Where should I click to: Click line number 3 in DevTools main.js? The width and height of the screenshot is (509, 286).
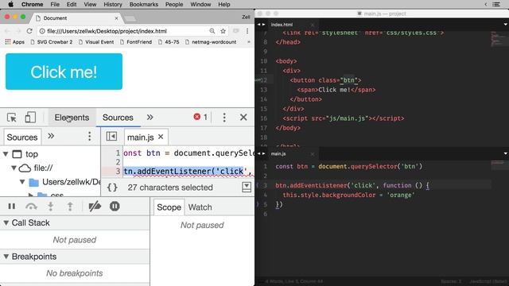point(118,172)
